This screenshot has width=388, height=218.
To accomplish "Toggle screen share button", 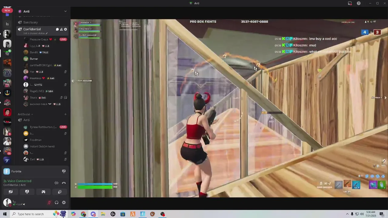I will 27,192.
